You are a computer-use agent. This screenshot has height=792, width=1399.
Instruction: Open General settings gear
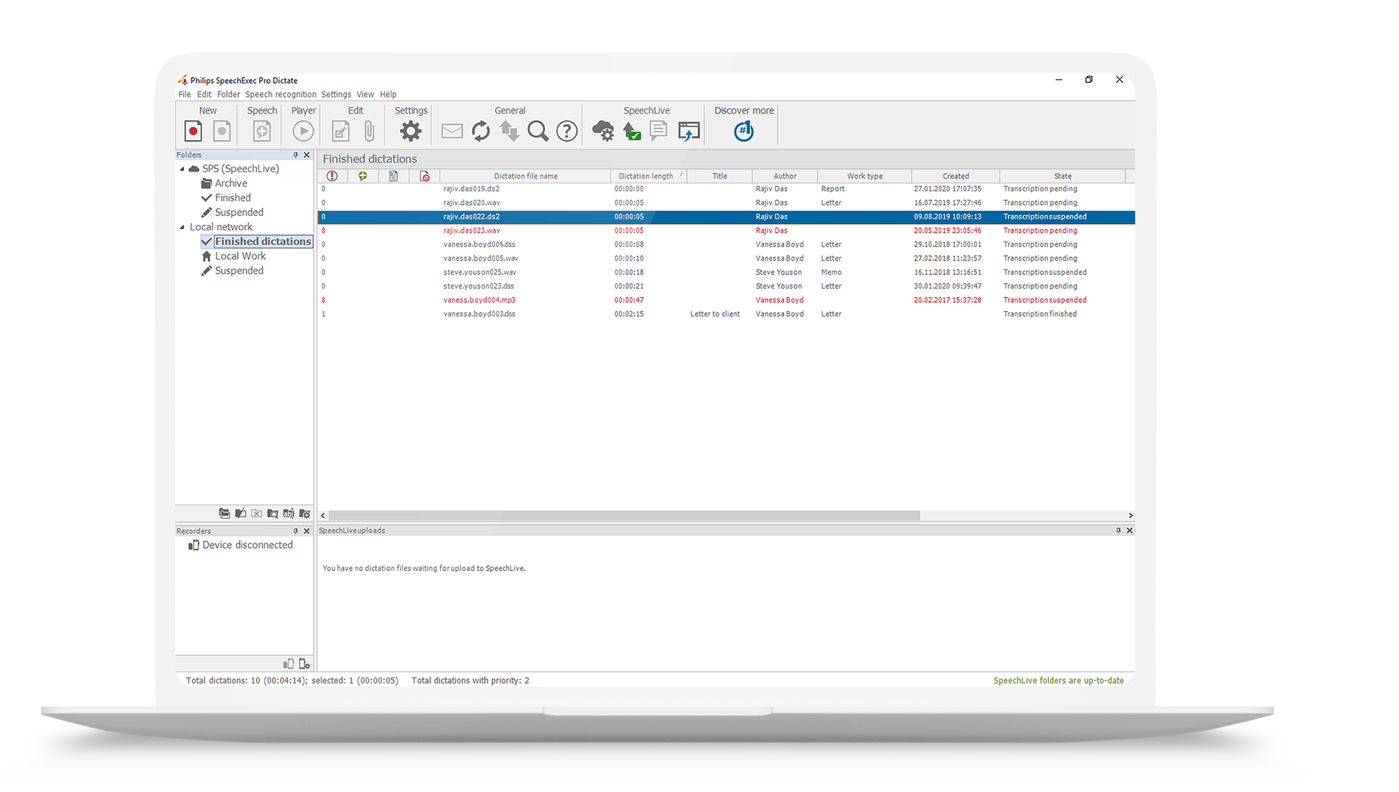click(x=410, y=131)
